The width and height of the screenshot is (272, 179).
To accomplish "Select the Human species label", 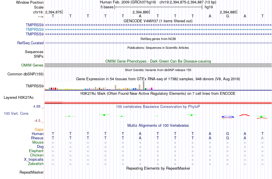I will (x=38, y=134).
